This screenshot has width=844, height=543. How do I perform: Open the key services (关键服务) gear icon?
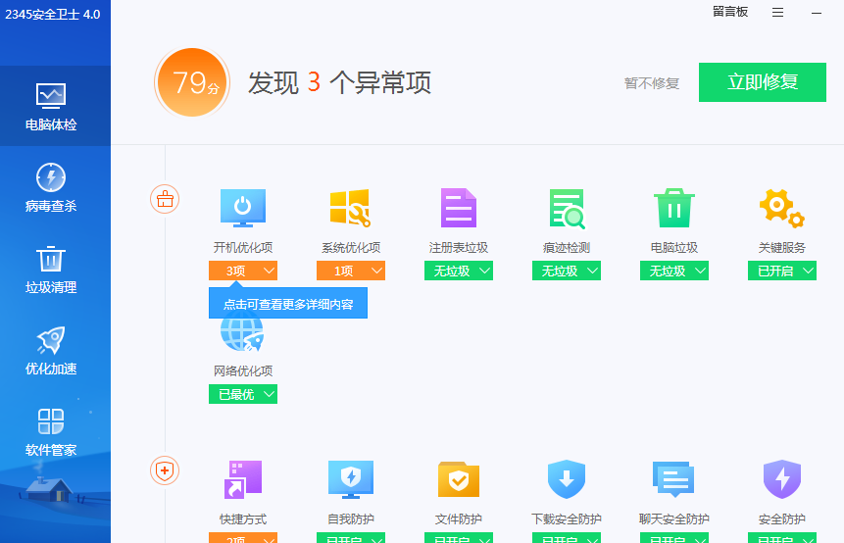781,208
